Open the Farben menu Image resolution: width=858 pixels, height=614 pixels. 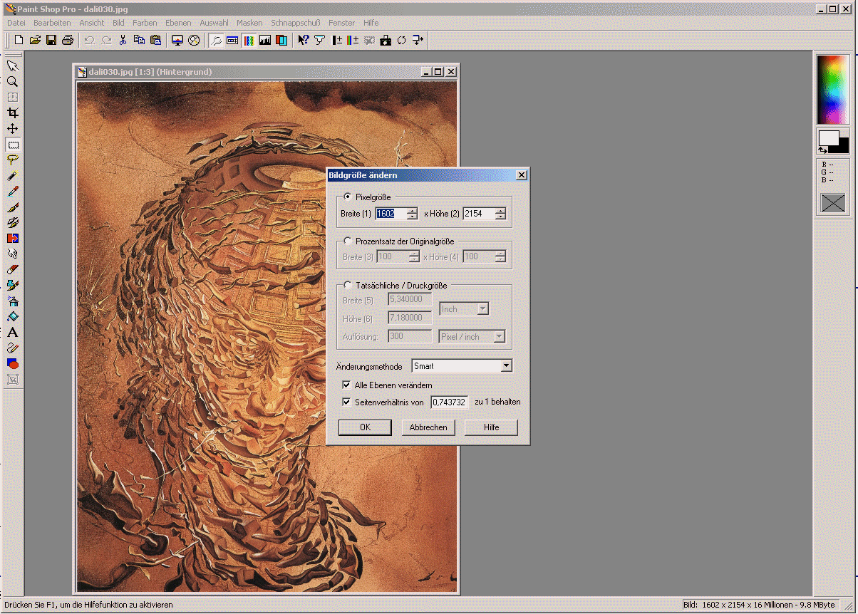click(145, 23)
